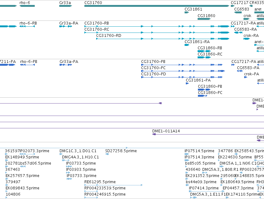
Task: Click the 367463 EST label
Action: click(x=13, y=169)
